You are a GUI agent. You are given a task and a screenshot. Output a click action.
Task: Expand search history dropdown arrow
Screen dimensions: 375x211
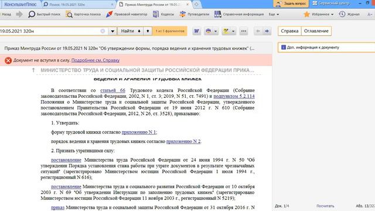[x=112, y=31]
